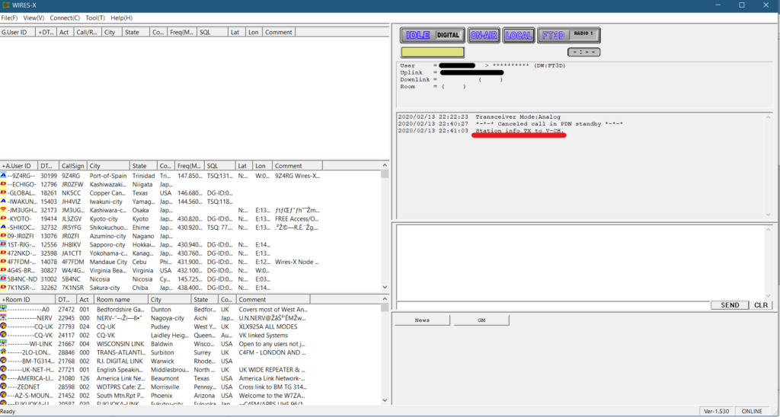This screenshot has height=417, width=780.
Task: Click node list scrollbar up arrow
Action: click(x=385, y=164)
